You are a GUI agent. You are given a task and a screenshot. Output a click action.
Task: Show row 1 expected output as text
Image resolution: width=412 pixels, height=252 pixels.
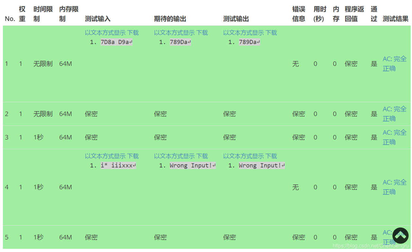pyautogui.click(x=174, y=33)
